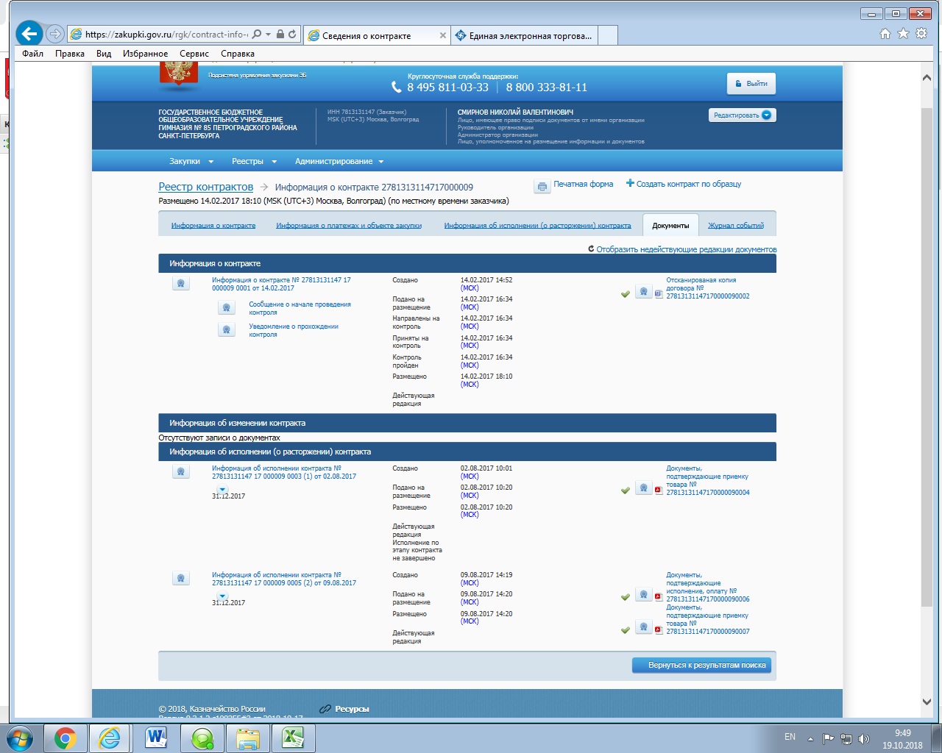This screenshot has height=753, width=942.
Task: Click the signature icon beside Информация о контракте № 27813131147
Action: click(x=181, y=284)
